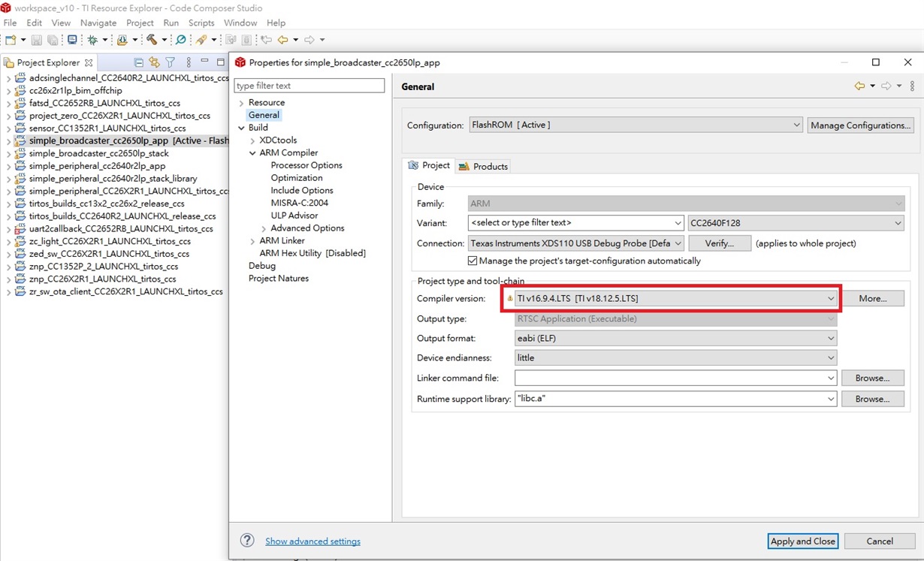The height and width of the screenshot is (561, 924).
Task: Open the CC2640F128 device dropdown
Action: tap(898, 223)
